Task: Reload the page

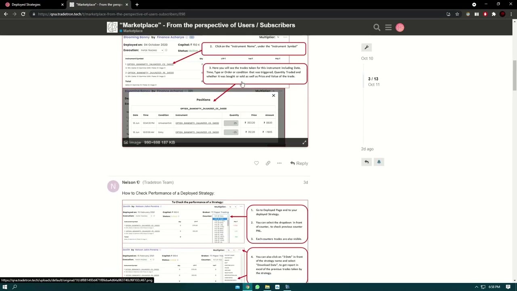Action: pos(23,14)
